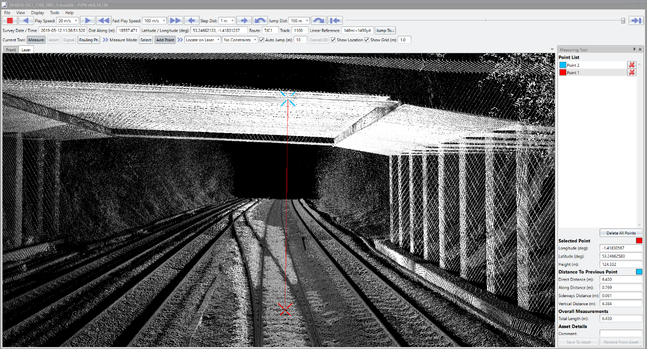647x349 pixels.
Task: Expand the Locate on Laser dropdown
Action: coord(202,40)
